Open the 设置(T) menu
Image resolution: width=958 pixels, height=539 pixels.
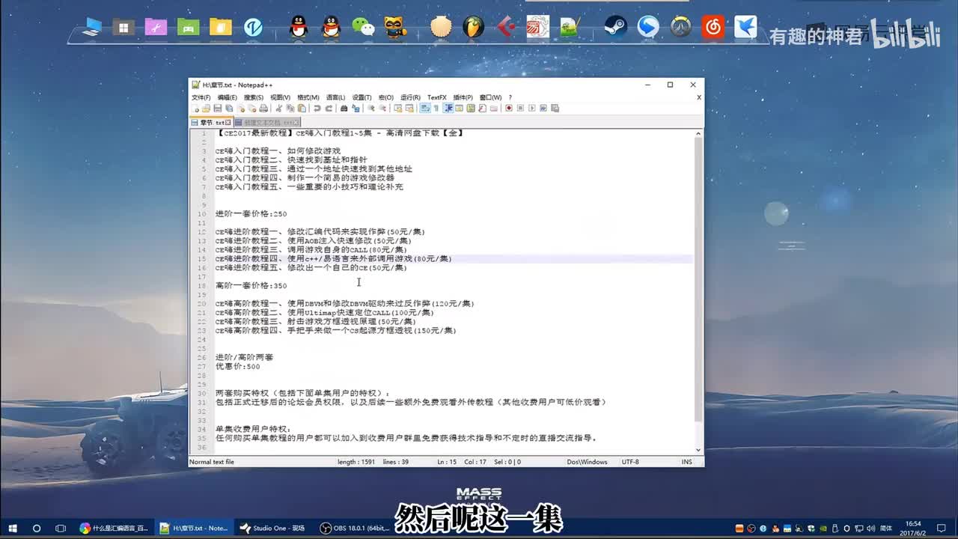(x=362, y=97)
